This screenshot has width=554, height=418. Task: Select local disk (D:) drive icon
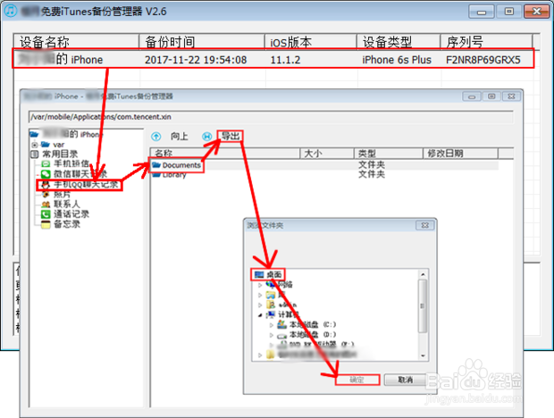coord(281,335)
